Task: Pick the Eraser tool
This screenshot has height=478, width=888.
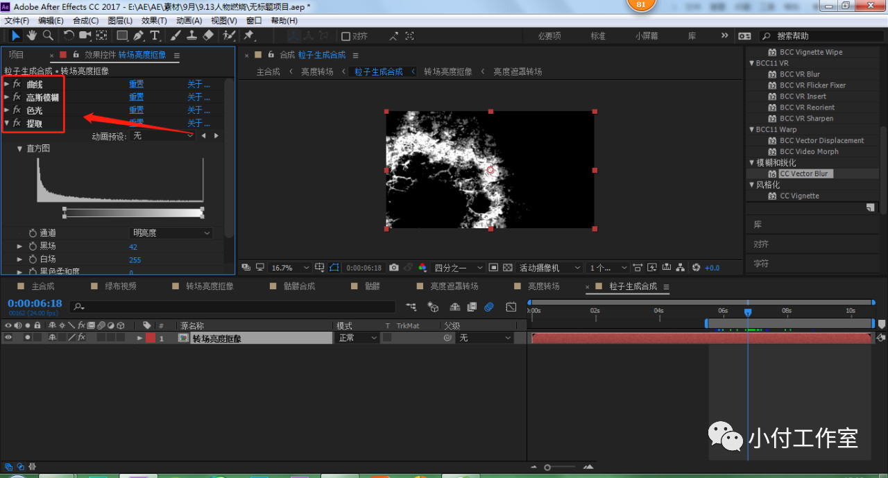Action: click(208, 35)
